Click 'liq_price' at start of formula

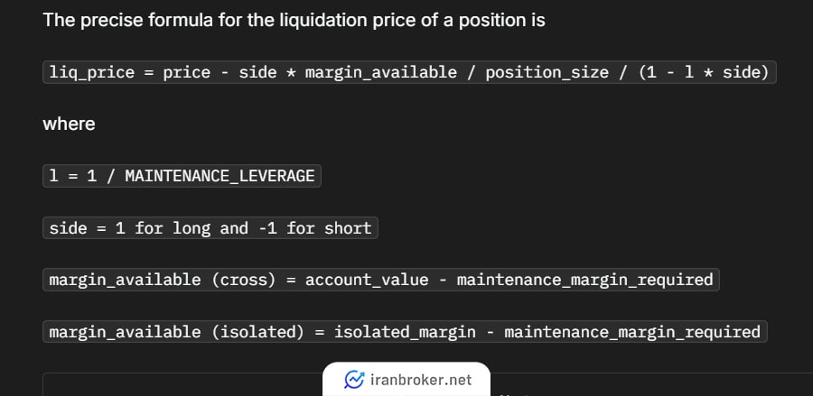[x=92, y=72]
